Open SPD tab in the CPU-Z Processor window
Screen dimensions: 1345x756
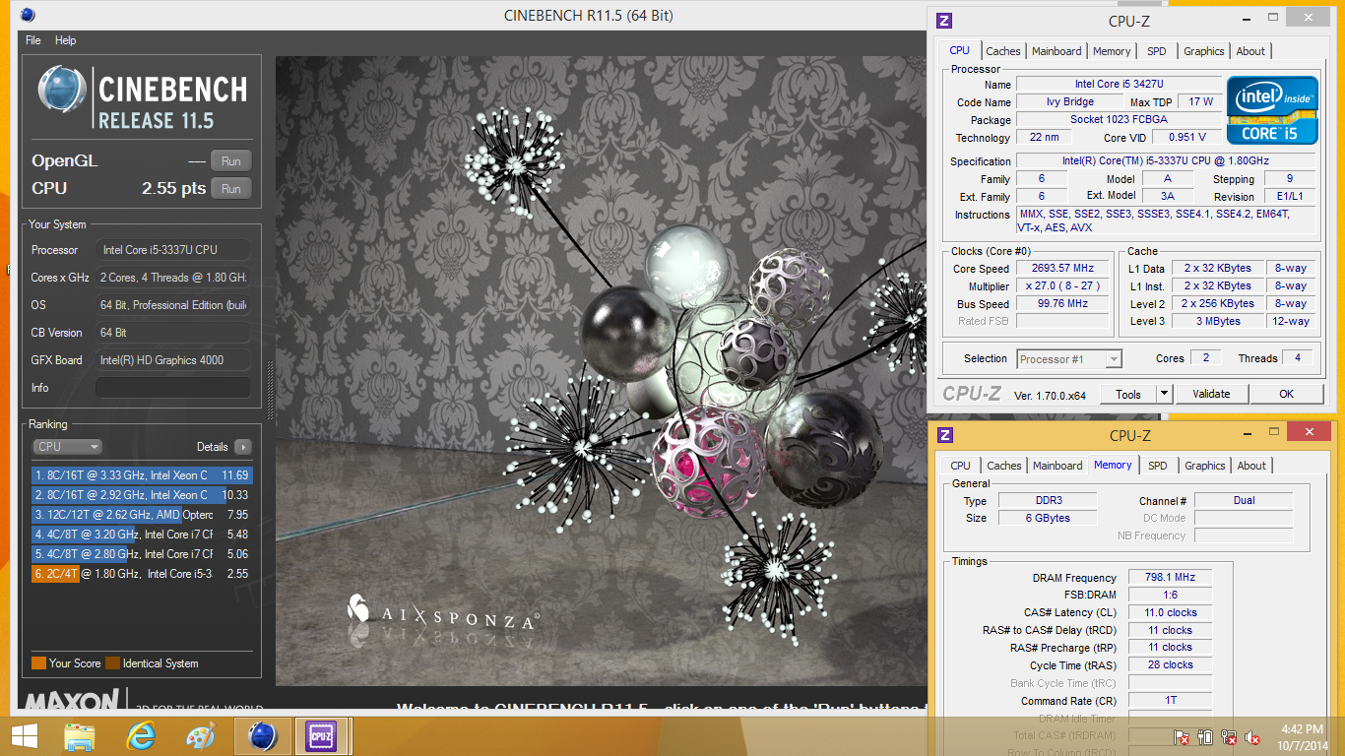(1157, 51)
